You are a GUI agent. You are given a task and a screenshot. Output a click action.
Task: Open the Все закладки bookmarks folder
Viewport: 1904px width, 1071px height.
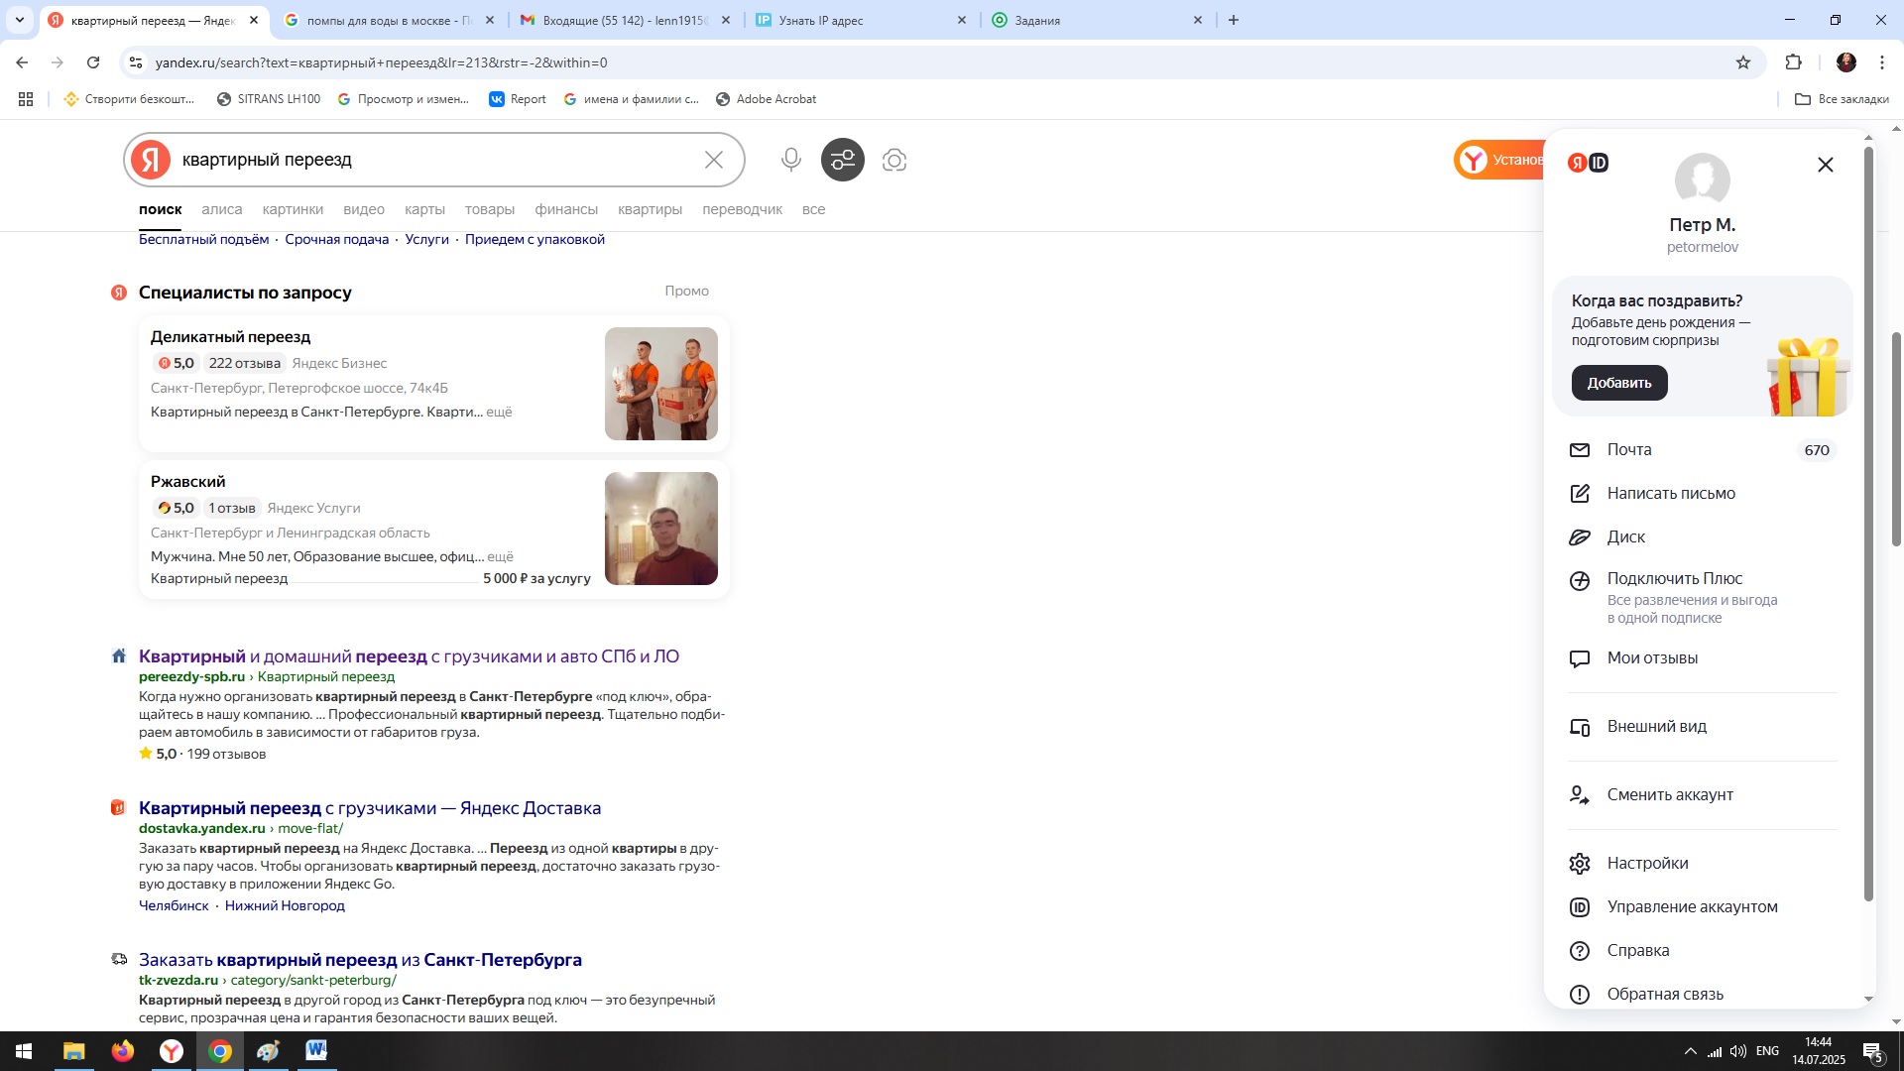click(x=1842, y=99)
